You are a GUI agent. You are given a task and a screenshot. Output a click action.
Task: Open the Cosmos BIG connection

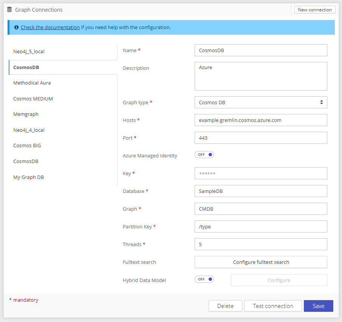pos(27,145)
